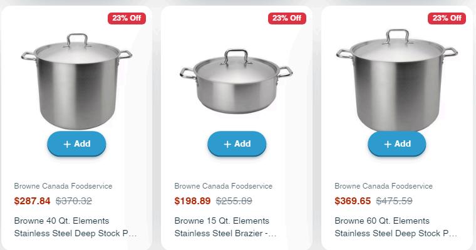
Task: Click the 23% Off badge on 60 Qt. card
Action: (447, 18)
